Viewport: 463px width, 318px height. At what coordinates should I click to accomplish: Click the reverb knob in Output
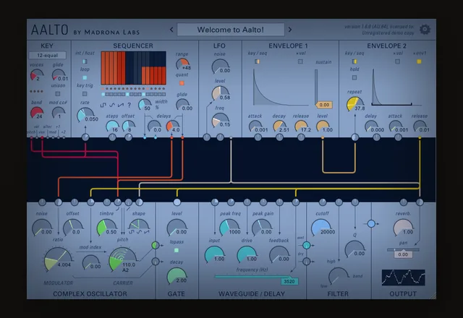[x=403, y=228]
